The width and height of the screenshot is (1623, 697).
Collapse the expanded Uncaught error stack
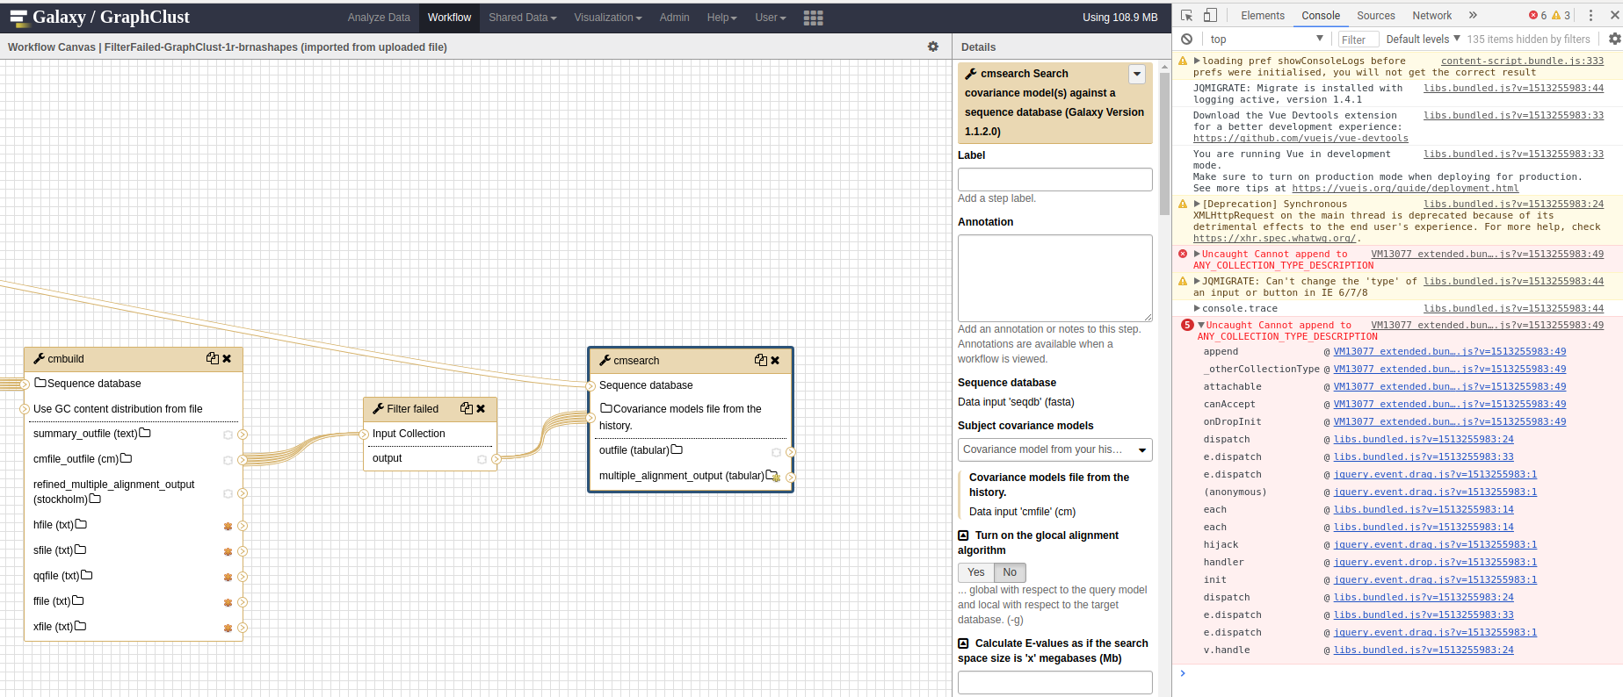pyautogui.click(x=1201, y=325)
